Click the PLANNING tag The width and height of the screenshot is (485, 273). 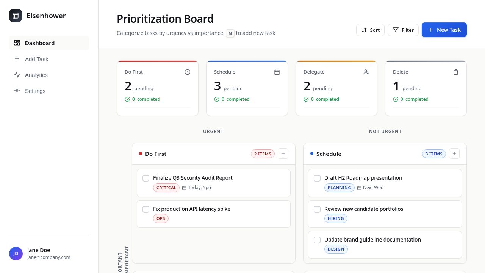pos(339,188)
